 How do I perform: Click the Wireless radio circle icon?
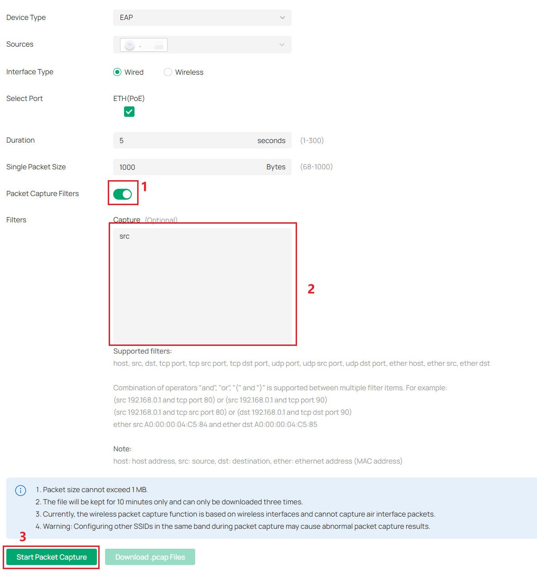point(168,72)
